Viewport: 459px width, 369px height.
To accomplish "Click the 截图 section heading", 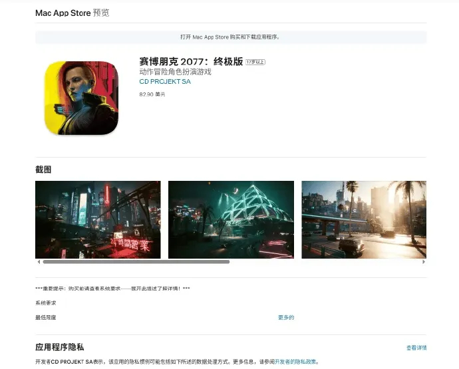I will [43, 170].
